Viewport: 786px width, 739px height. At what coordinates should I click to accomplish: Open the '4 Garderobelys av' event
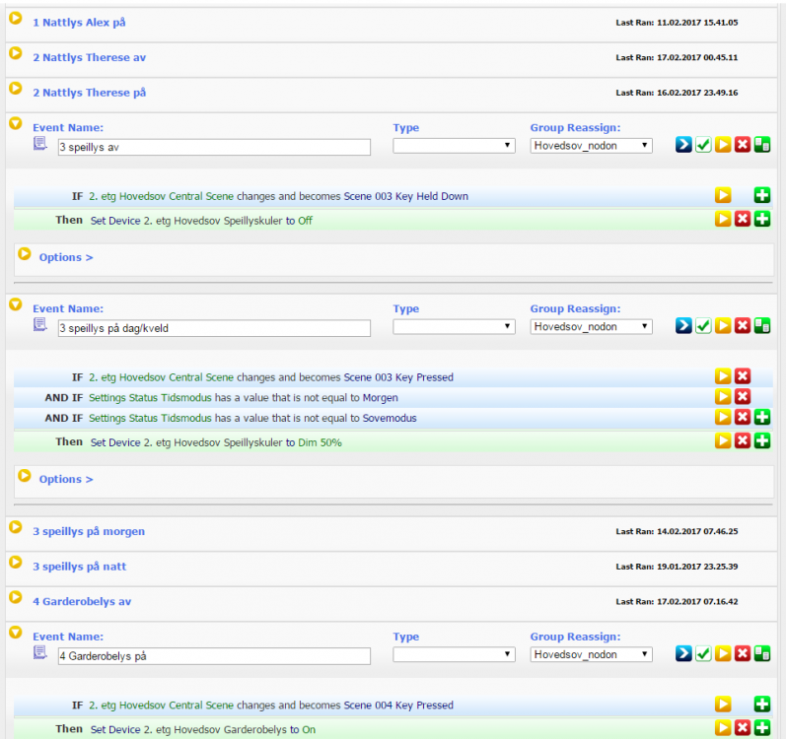click(82, 601)
